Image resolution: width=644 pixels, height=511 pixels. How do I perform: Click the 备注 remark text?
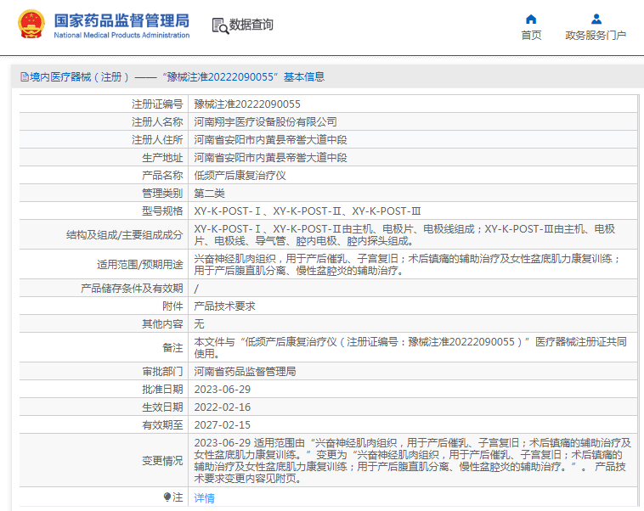pyautogui.click(x=410, y=348)
